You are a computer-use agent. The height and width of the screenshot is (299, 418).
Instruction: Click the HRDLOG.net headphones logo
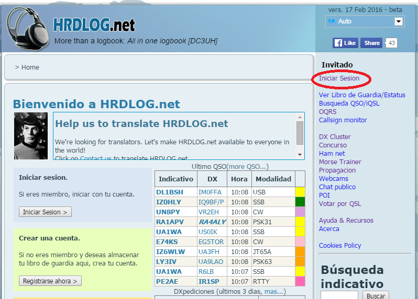click(x=28, y=28)
